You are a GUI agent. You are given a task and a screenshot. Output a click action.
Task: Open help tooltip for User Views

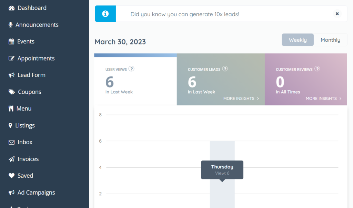point(131,69)
